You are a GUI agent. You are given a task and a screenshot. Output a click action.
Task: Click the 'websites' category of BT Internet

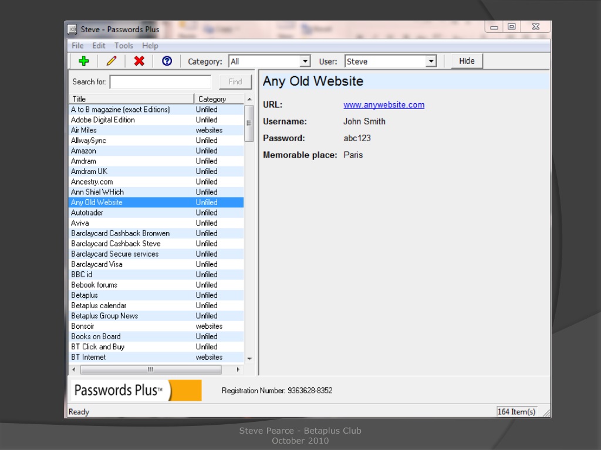[209, 357]
